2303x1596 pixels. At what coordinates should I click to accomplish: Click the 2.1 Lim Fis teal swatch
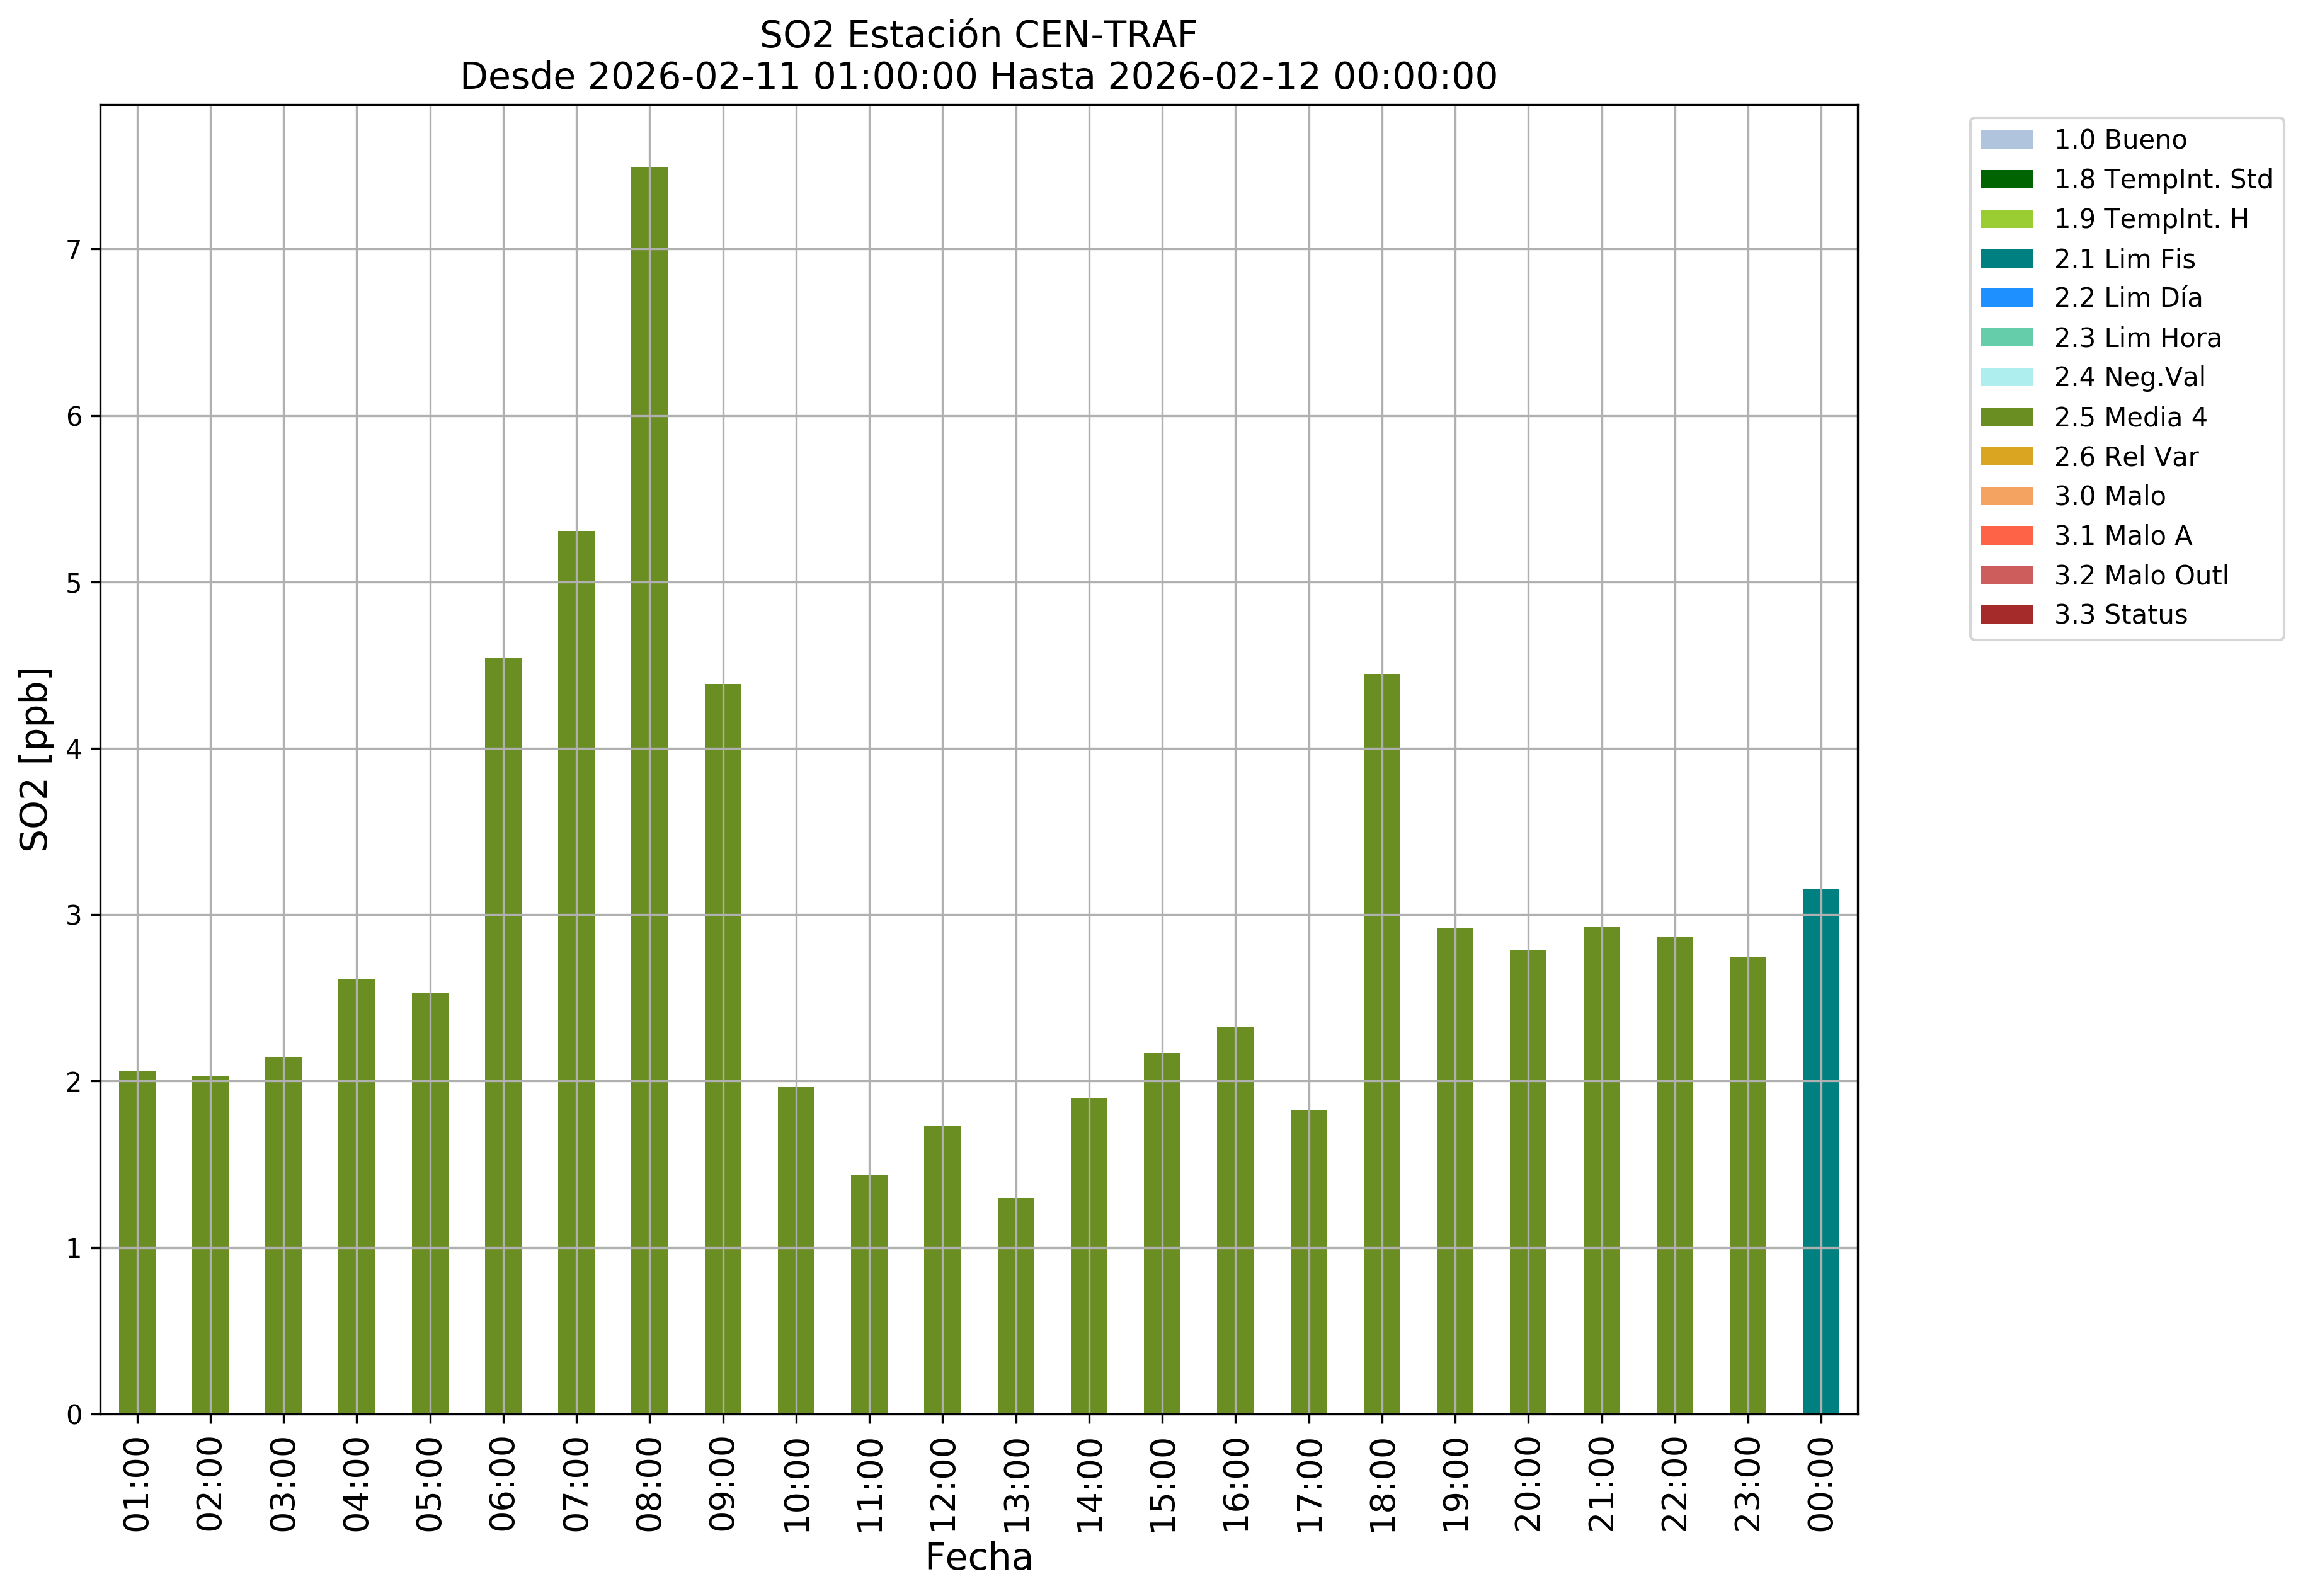(2006, 259)
